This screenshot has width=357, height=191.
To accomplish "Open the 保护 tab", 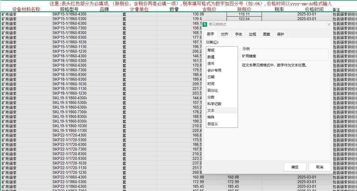I will 280,34.
